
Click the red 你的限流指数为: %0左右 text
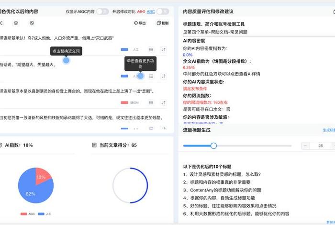pyautogui.click(x=205, y=102)
